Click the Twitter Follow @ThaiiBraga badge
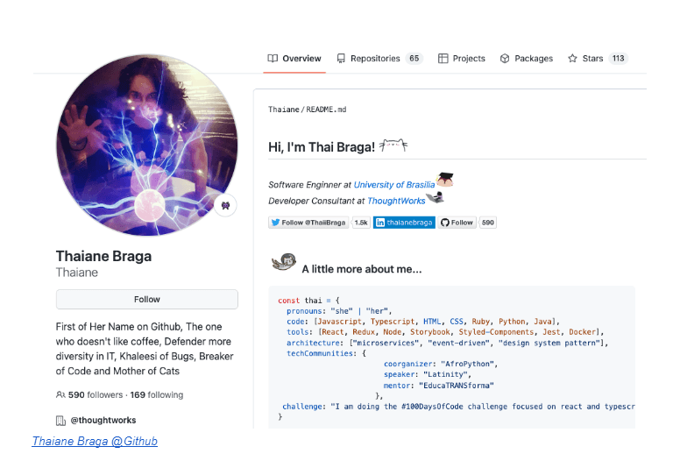Image resolution: width=680 pixels, height=475 pixels. pyautogui.click(x=308, y=223)
